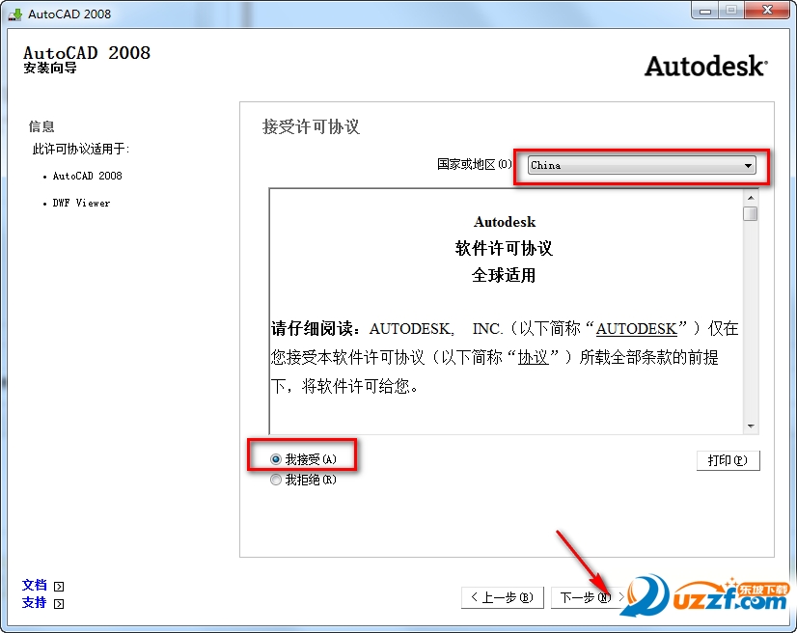Proceed with the 下一步 button
The image size is (797, 633).
point(585,597)
